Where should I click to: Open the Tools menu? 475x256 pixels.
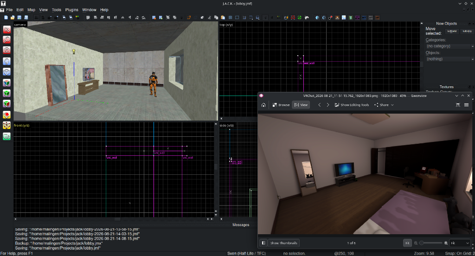[56, 10]
